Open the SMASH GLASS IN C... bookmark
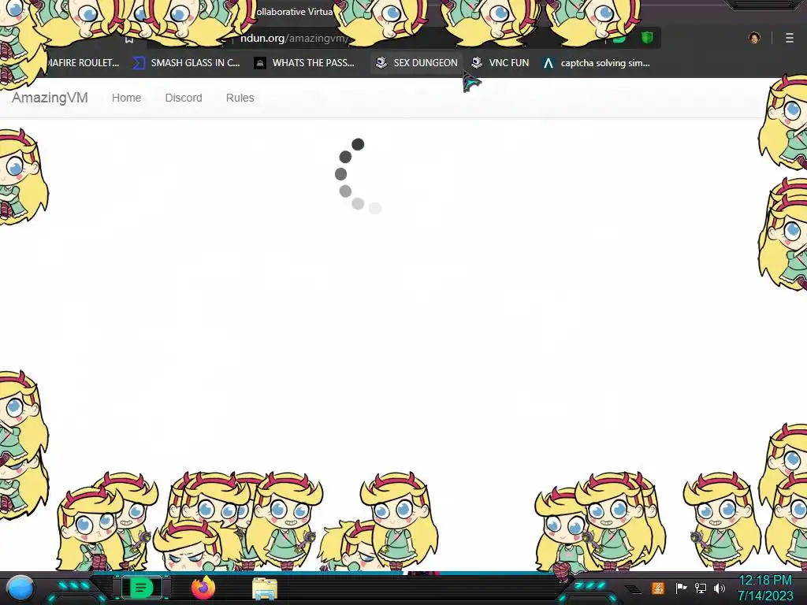 click(x=186, y=63)
